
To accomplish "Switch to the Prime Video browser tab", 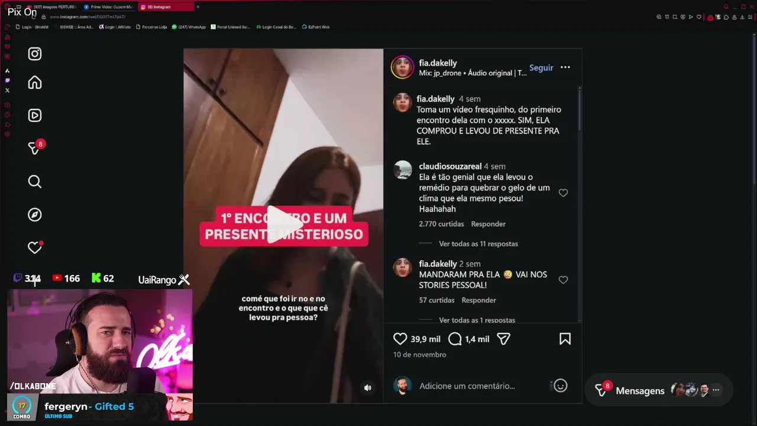I will (108, 7).
